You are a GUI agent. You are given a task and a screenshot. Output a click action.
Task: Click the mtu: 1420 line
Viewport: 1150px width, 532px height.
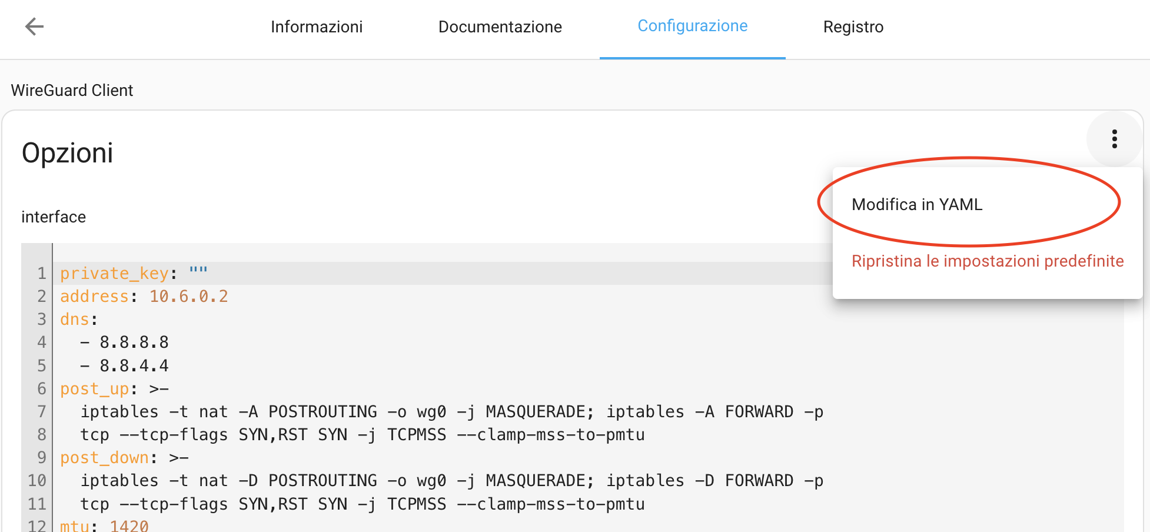click(104, 525)
